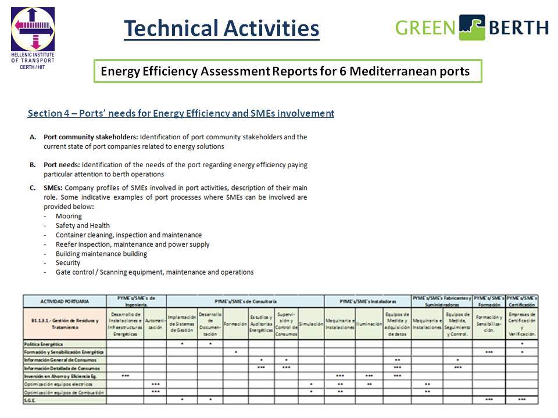Click 'Equipos de Medida y adquisición de datos' header

click(397, 324)
